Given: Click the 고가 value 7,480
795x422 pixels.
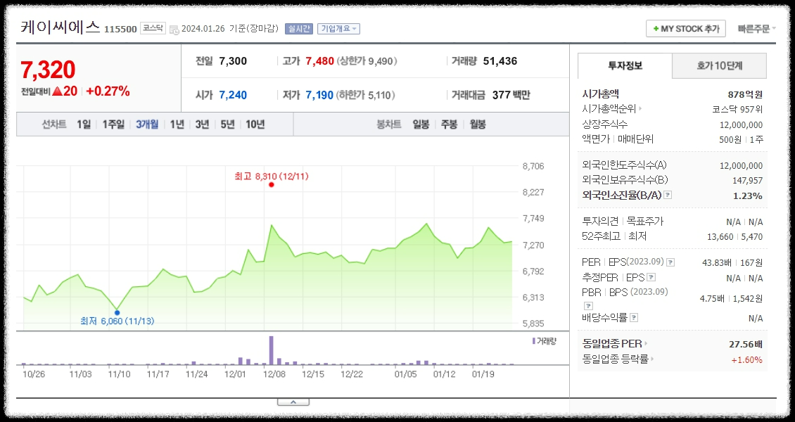Looking at the screenshot, I should point(320,61).
